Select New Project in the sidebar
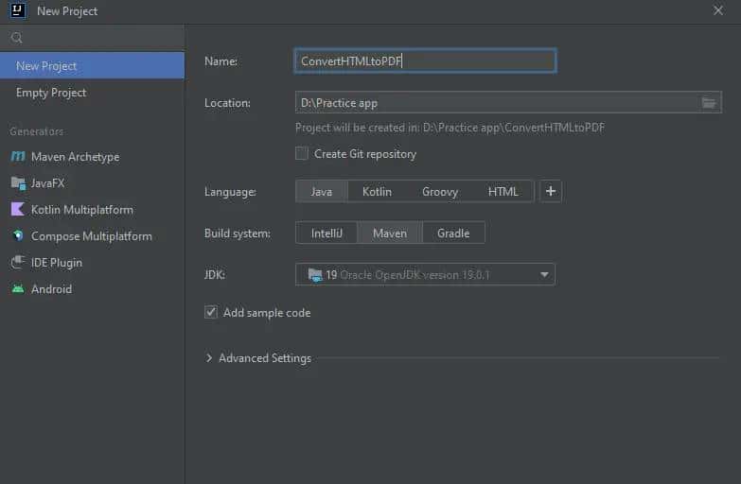The height and width of the screenshot is (484, 741). tap(92, 65)
